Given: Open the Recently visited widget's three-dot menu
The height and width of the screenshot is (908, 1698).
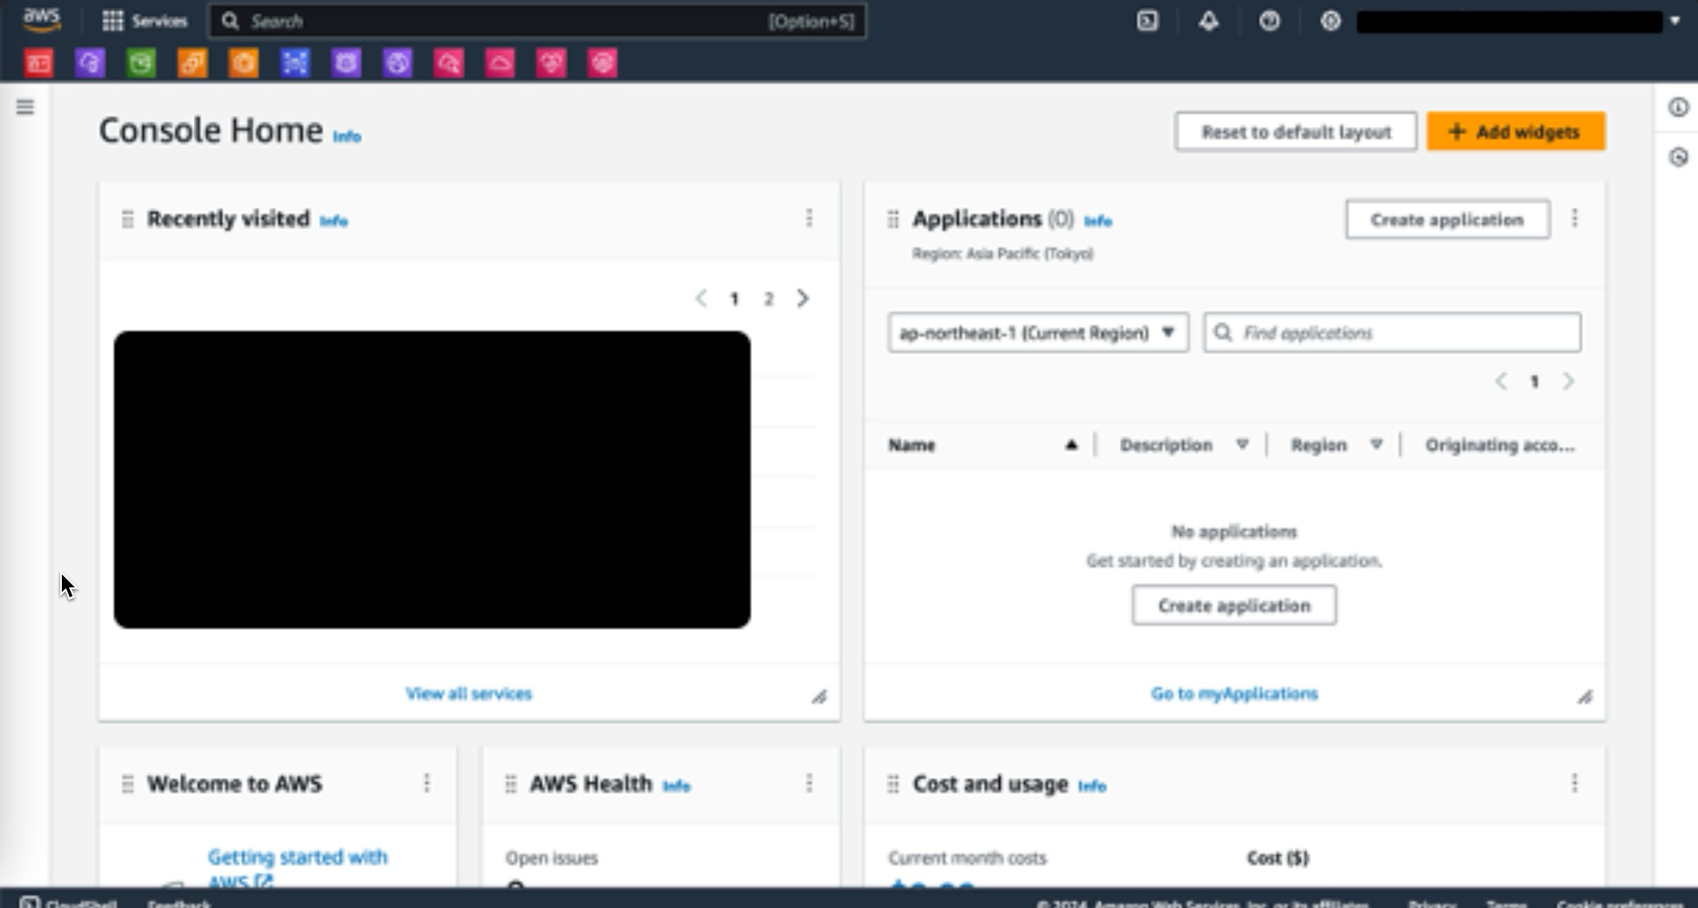Looking at the screenshot, I should tap(809, 219).
